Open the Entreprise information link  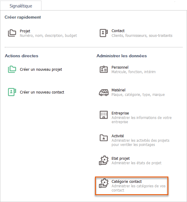click(120, 113)
